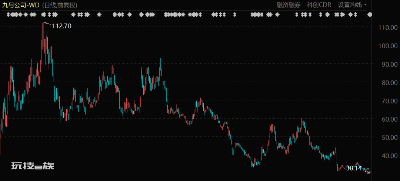Click the (日线,前复权) period label
Screen dimensions: 400x181
59,5
